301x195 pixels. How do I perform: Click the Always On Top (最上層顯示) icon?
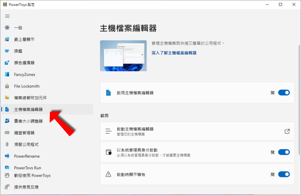(x=7, y=39)
